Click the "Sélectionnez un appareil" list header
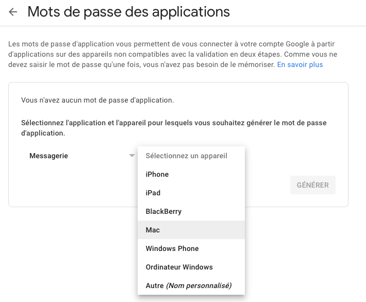This screenshot has height=302, width=366. 187,156
